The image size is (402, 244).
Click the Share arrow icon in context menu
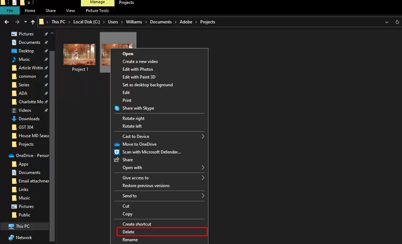117,160
